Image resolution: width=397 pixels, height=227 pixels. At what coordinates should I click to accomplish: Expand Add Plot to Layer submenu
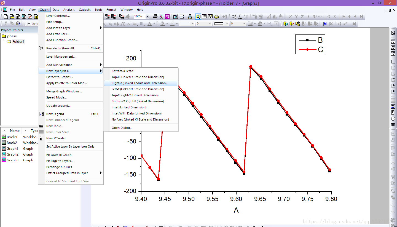[x=101, y=28]
